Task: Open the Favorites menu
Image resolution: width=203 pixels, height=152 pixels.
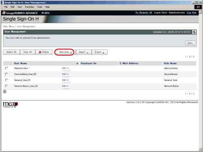Action: coord(29,7)
